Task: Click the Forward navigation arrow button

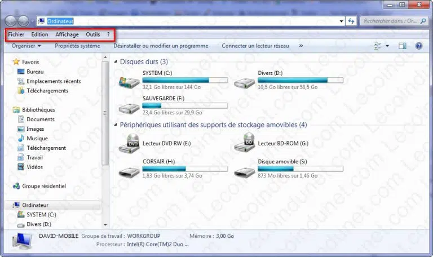Action: pos(24,21)
